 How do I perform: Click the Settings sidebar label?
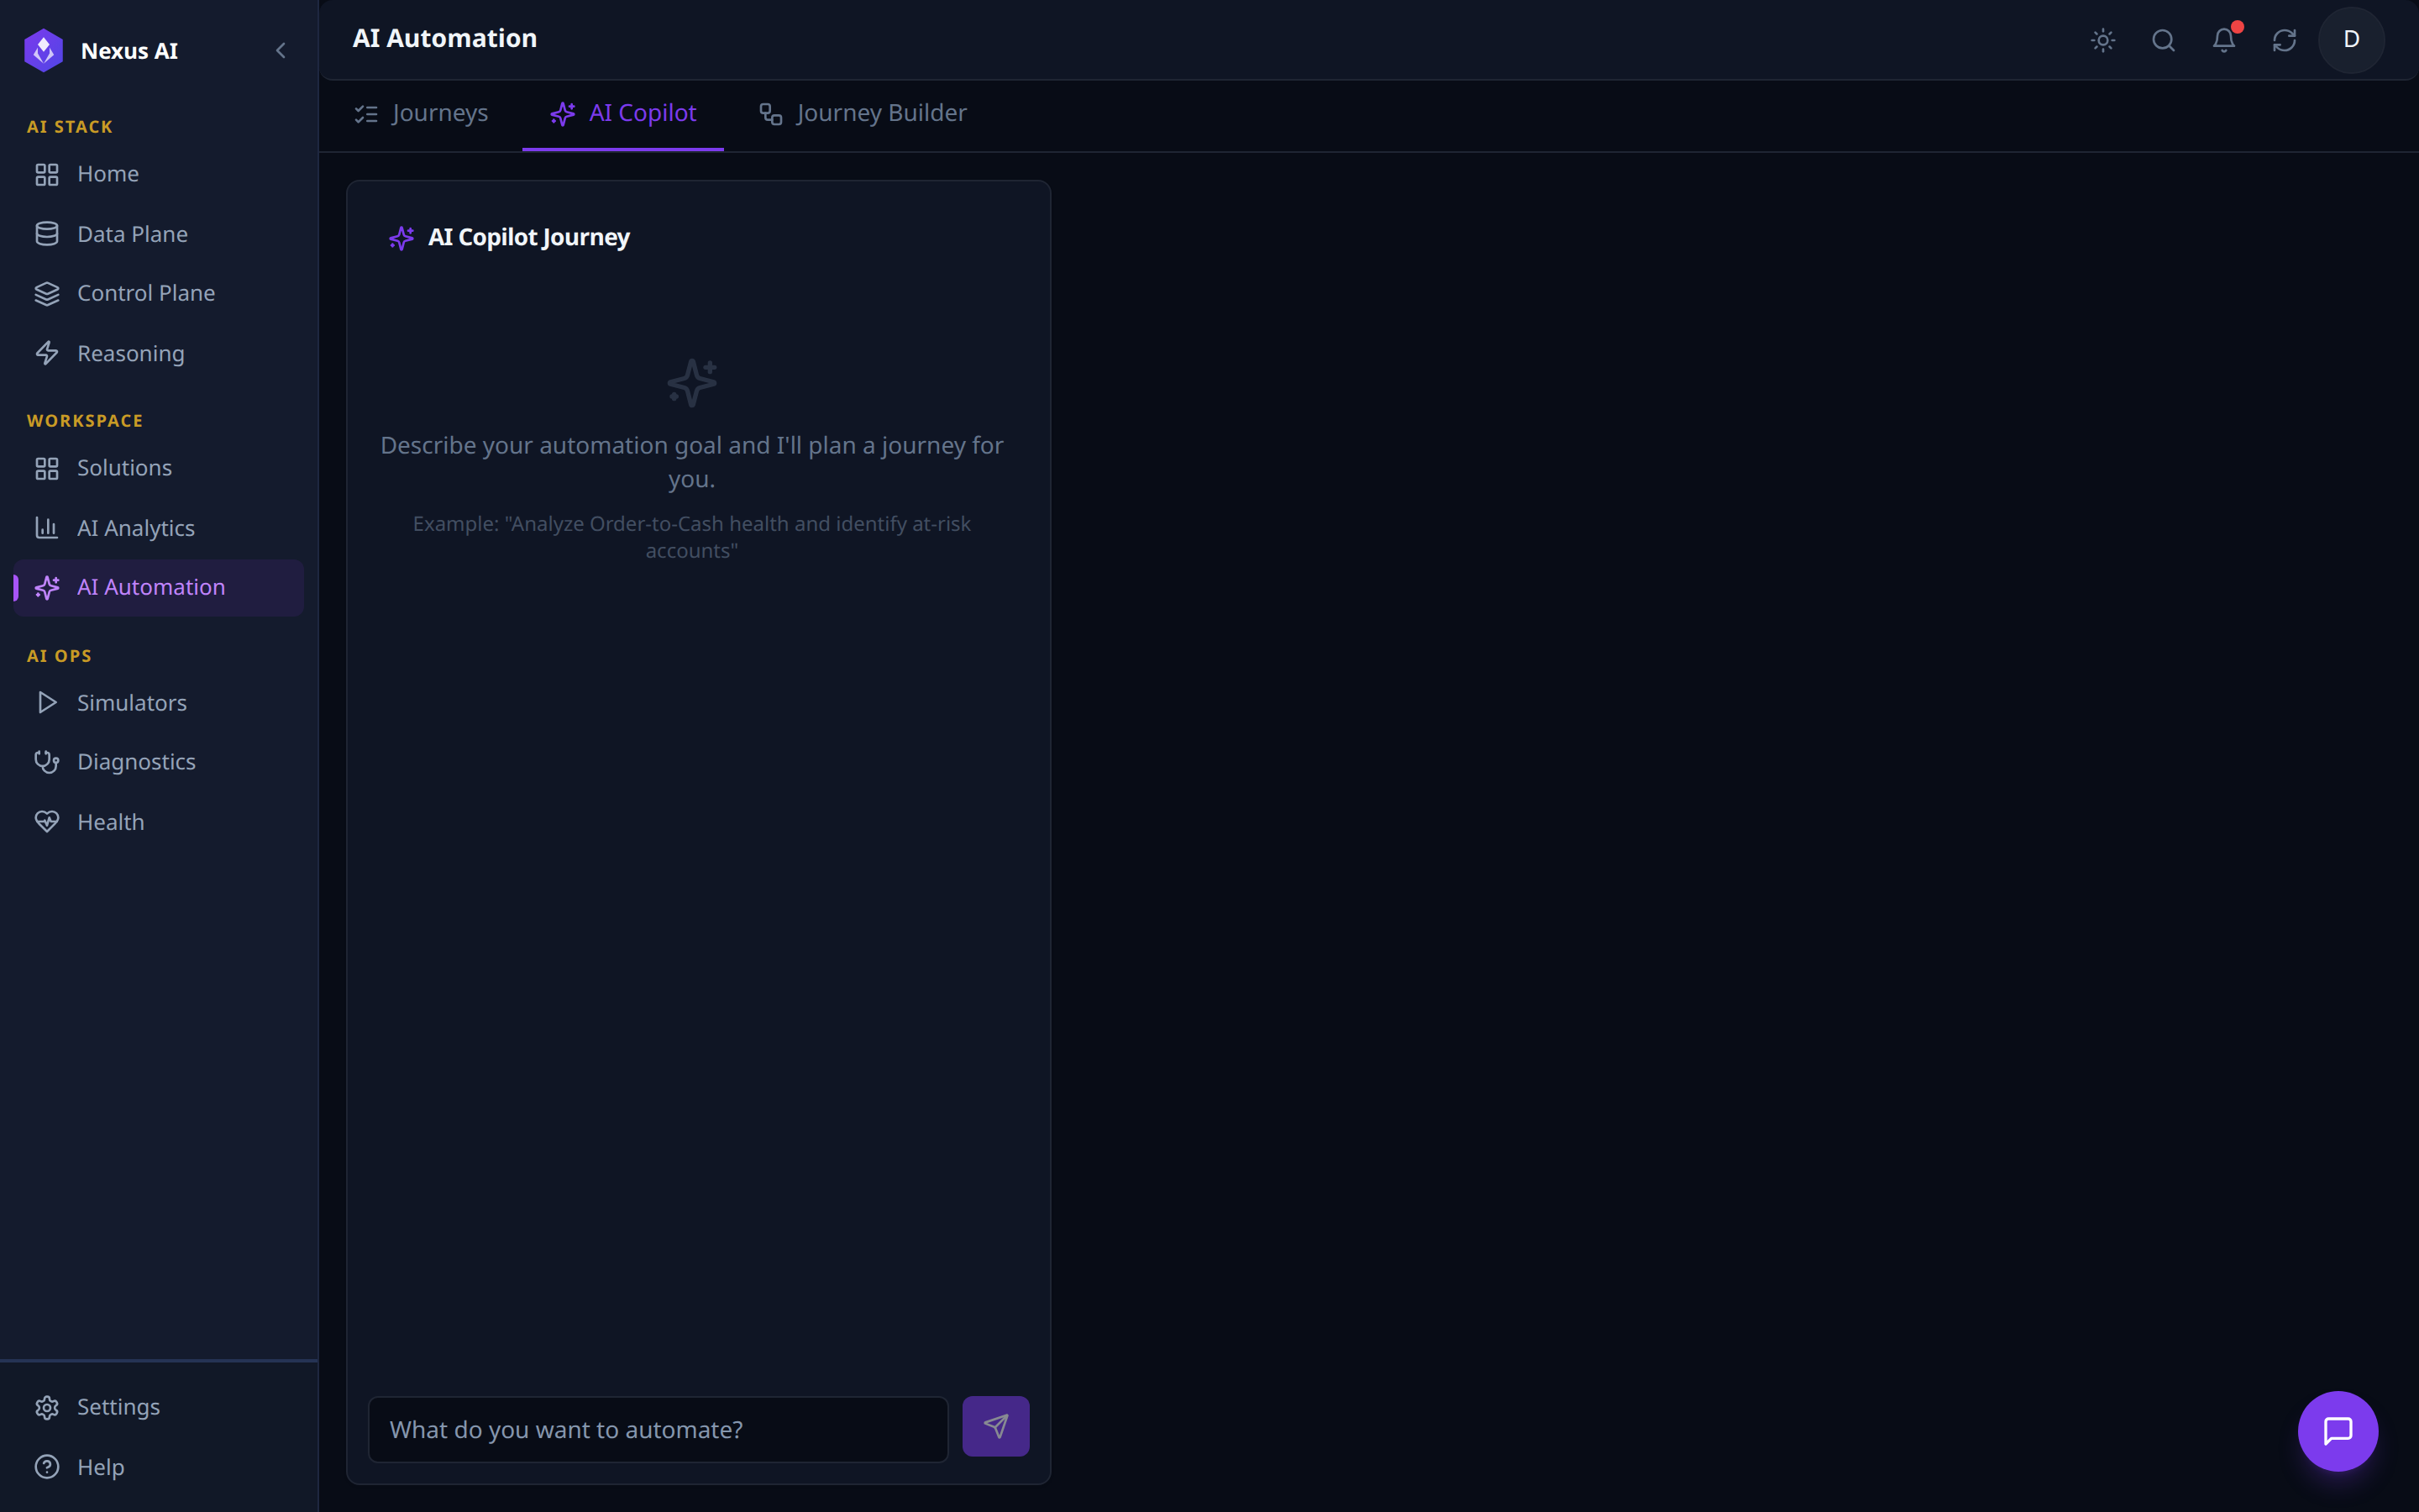(119, 1407)
